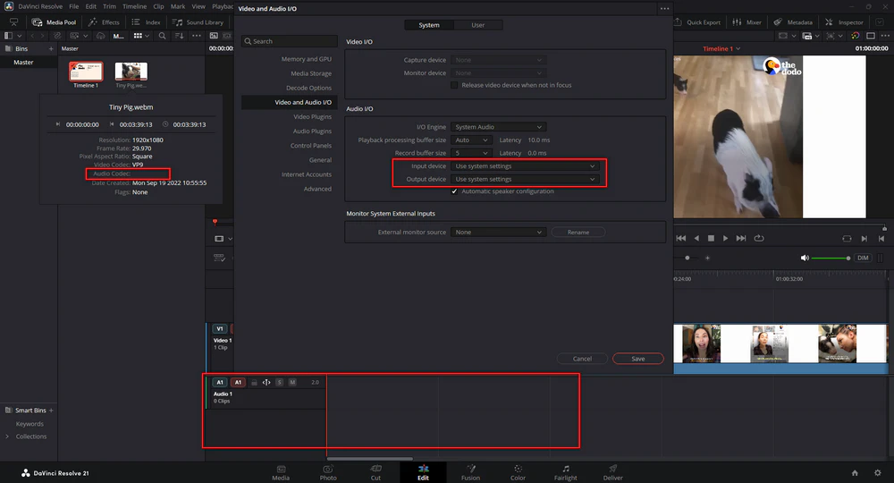
Task: Mute viewer audio with speaker icon
Action: click(805, 258)
